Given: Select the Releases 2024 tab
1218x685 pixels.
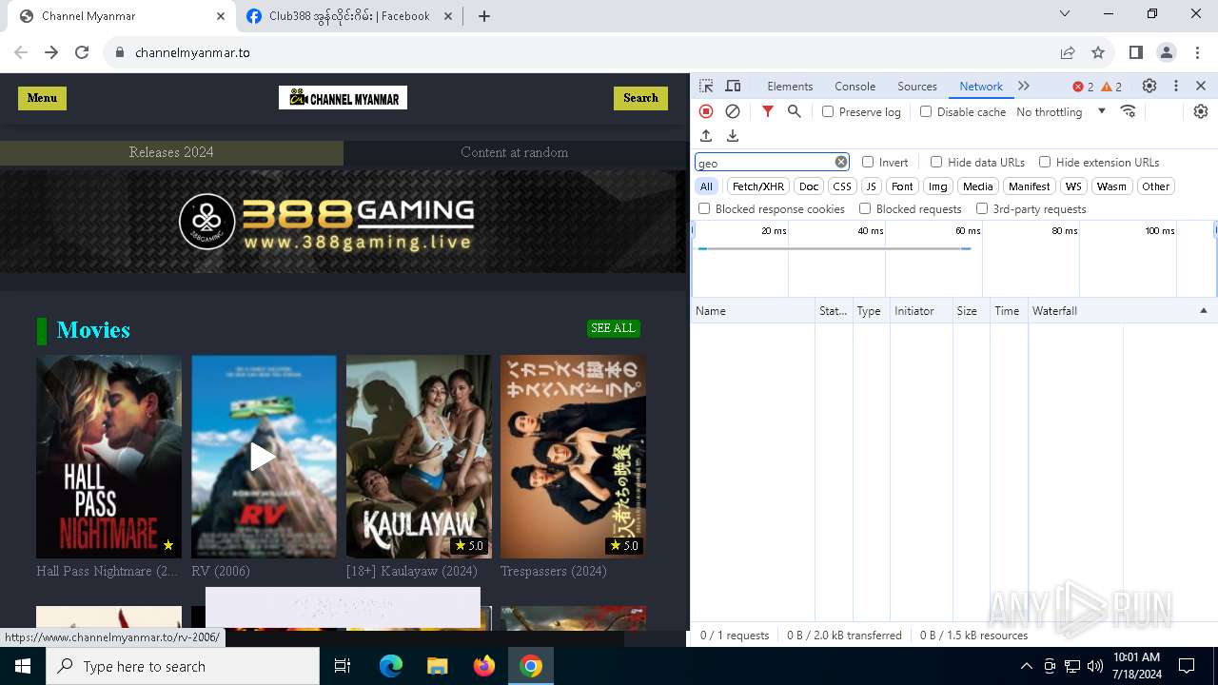Looking at the screenshot, I should tap(171, 152).
